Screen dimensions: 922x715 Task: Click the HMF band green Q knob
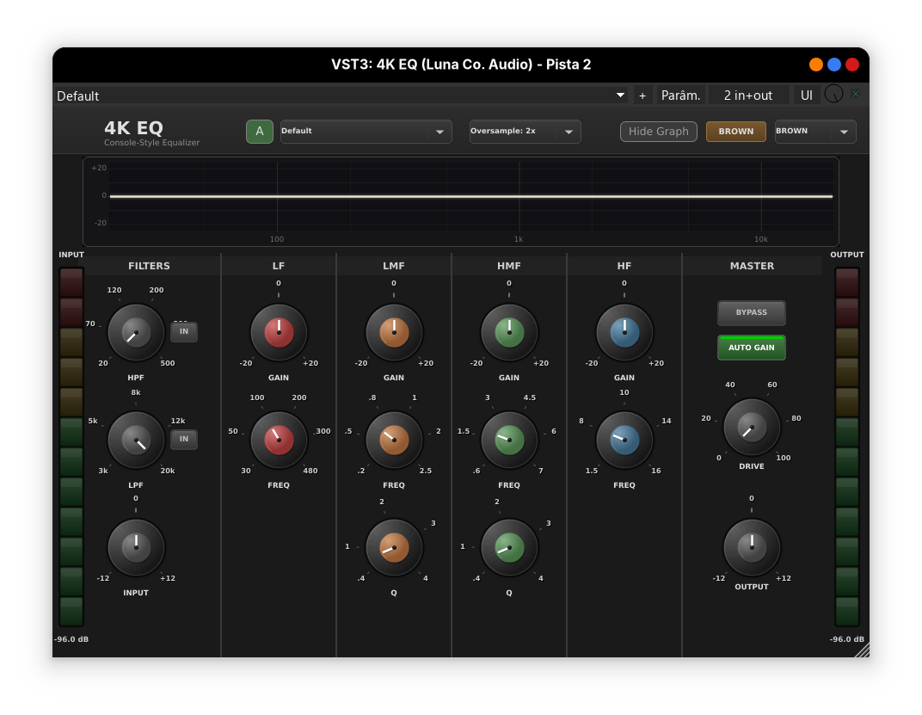(x=508, y=547)
